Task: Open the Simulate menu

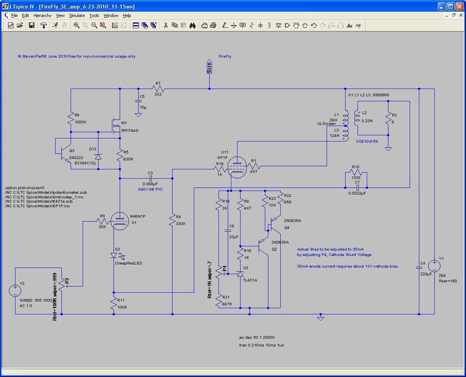Action: click(77, 15)
